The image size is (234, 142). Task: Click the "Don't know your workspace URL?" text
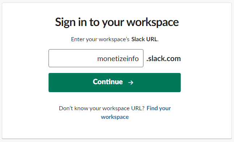tap(102, 108)
